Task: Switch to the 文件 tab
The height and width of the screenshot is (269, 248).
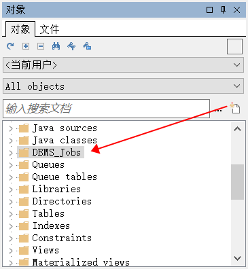Action: tap(50, 29)
